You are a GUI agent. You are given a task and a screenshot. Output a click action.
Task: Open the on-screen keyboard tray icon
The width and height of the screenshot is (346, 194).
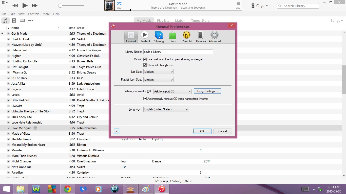point(305,189)
